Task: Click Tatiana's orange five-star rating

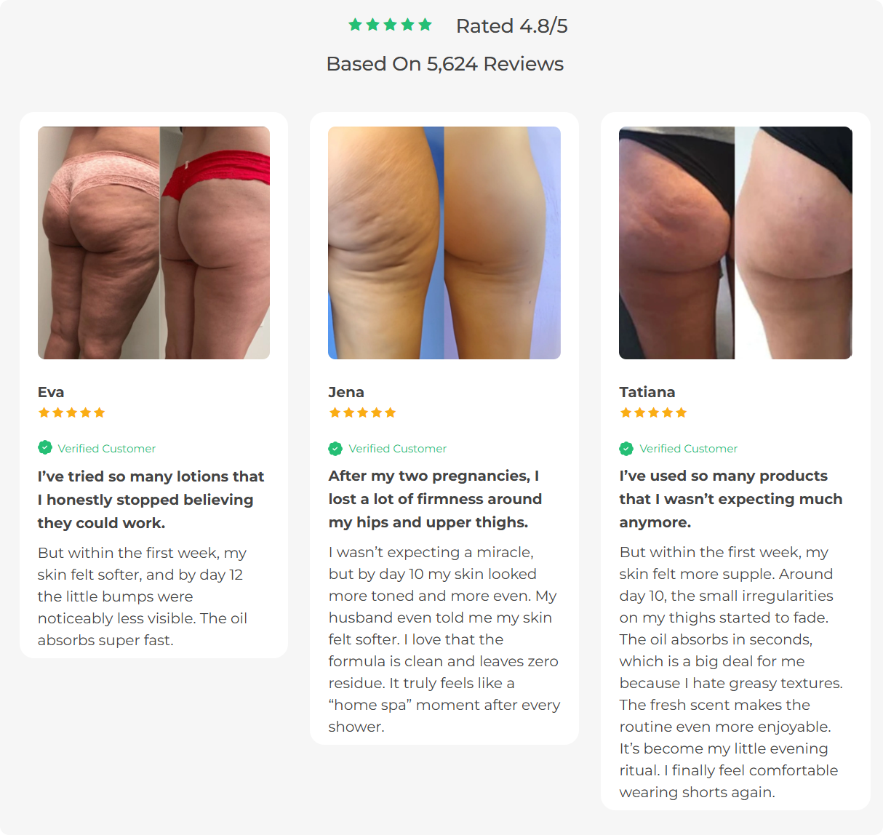Action: click(x=653, y=412)
